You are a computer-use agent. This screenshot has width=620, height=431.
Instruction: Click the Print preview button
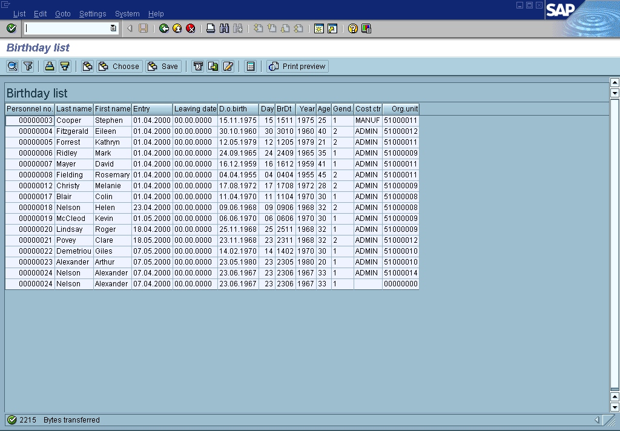pyautogui.click(x=297, y=67)
